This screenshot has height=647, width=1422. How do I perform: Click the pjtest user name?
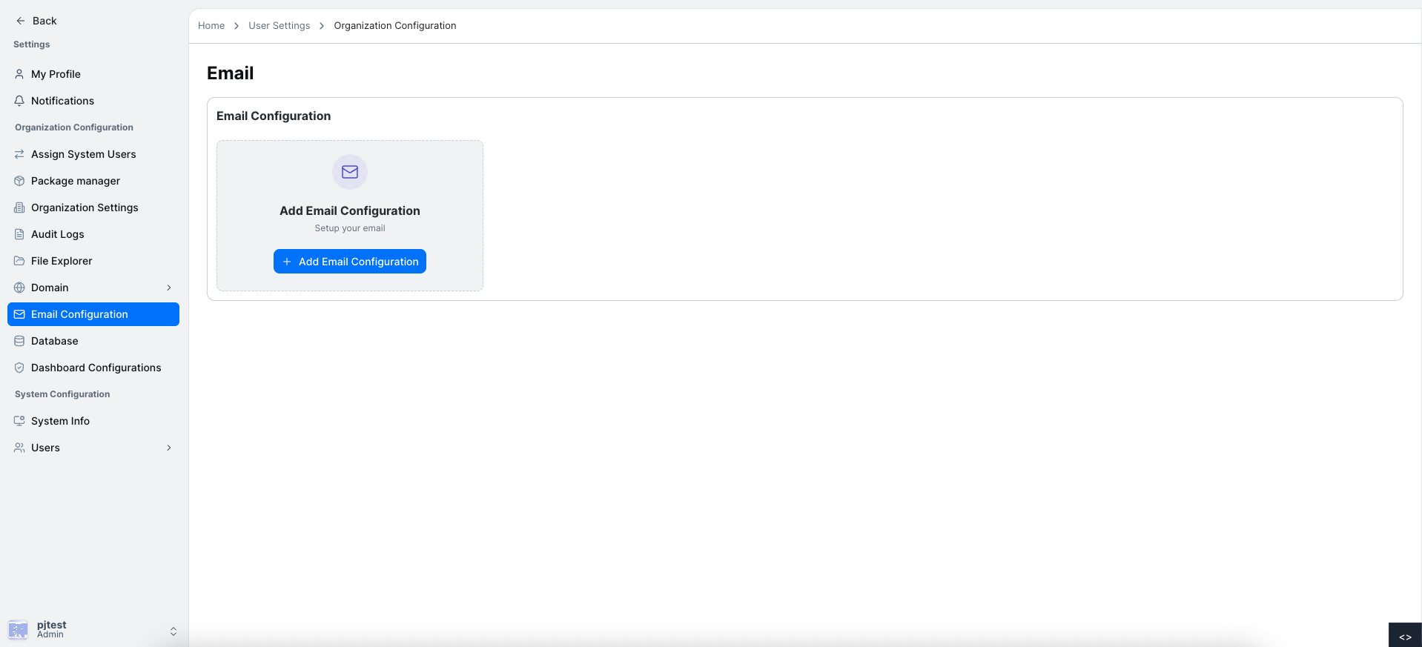point(52,625)
